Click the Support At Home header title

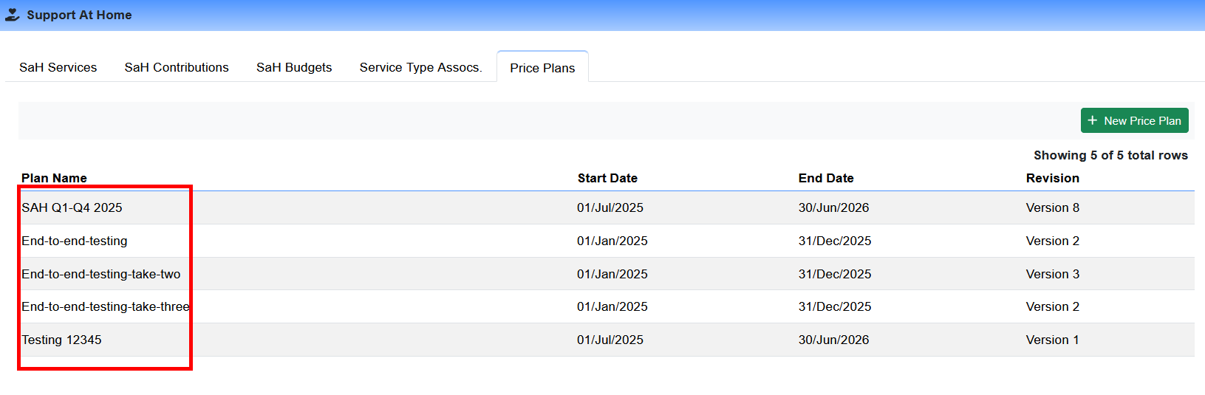pos(79,15)
